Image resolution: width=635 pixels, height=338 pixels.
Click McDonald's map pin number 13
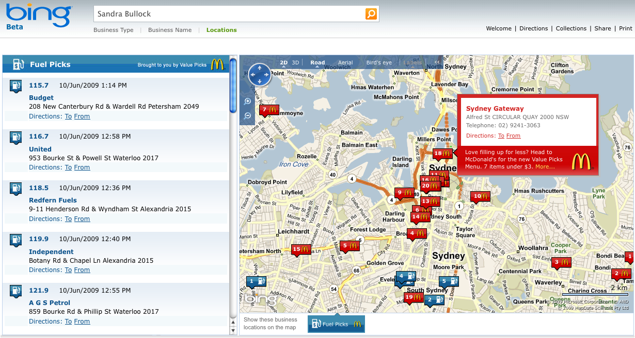(430, 201)
